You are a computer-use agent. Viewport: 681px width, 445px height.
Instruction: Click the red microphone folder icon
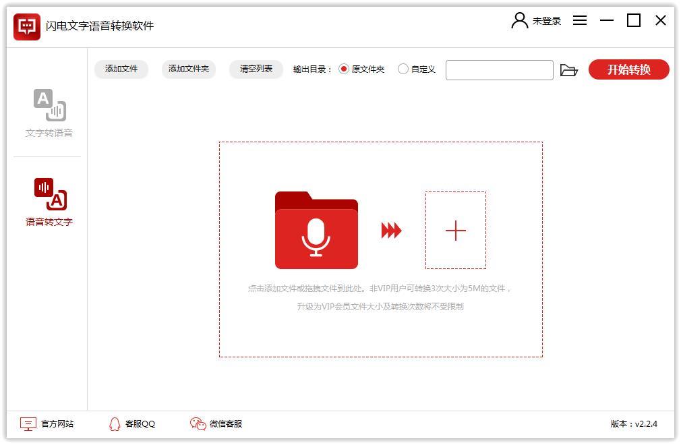[316, 231]
